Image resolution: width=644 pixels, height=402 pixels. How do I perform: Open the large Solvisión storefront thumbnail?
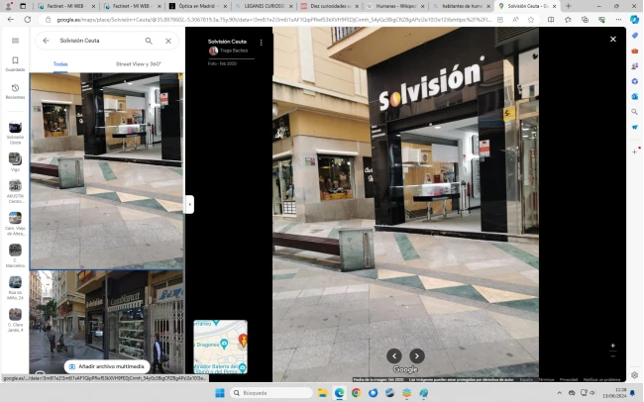(107, 171)
